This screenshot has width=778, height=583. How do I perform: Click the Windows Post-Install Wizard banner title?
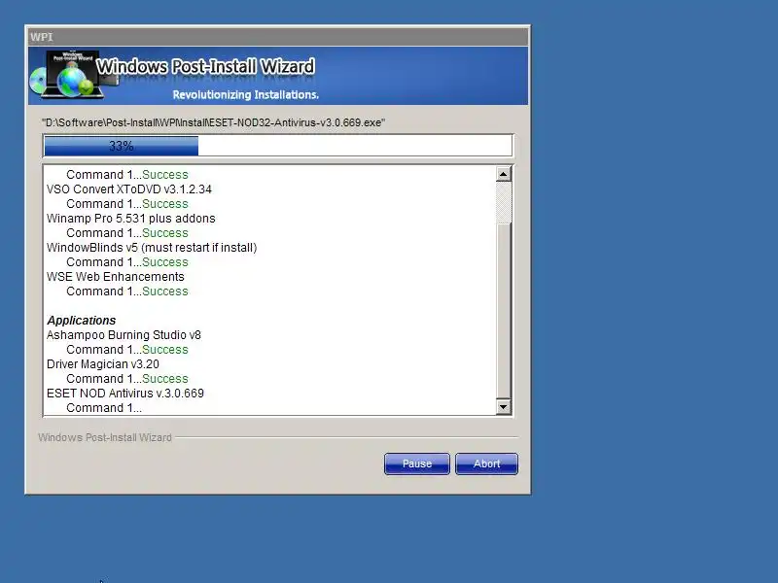click(205, 66)
